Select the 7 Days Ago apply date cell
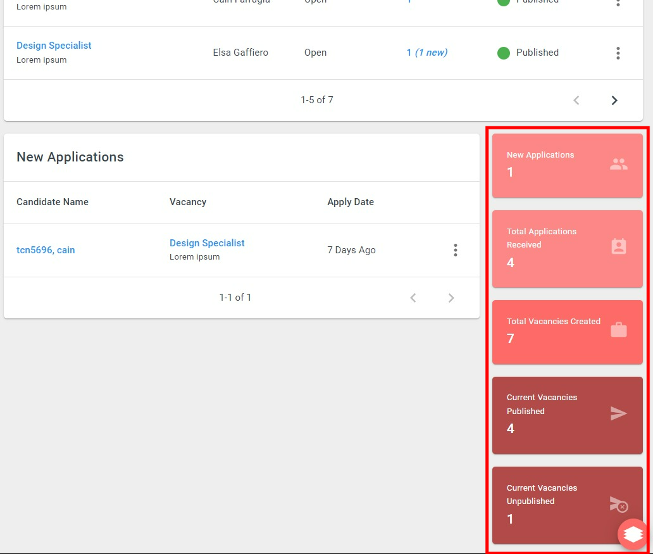The image size is (653, 554). [x=351, y=250]
